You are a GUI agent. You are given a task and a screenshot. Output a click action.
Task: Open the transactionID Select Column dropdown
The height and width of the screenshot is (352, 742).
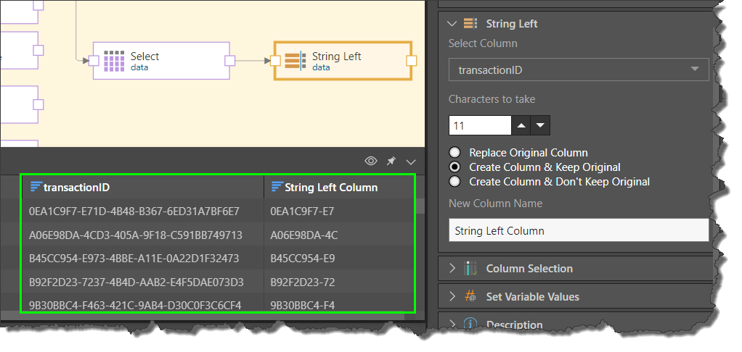pyautogui.click(x=578, y=70)
